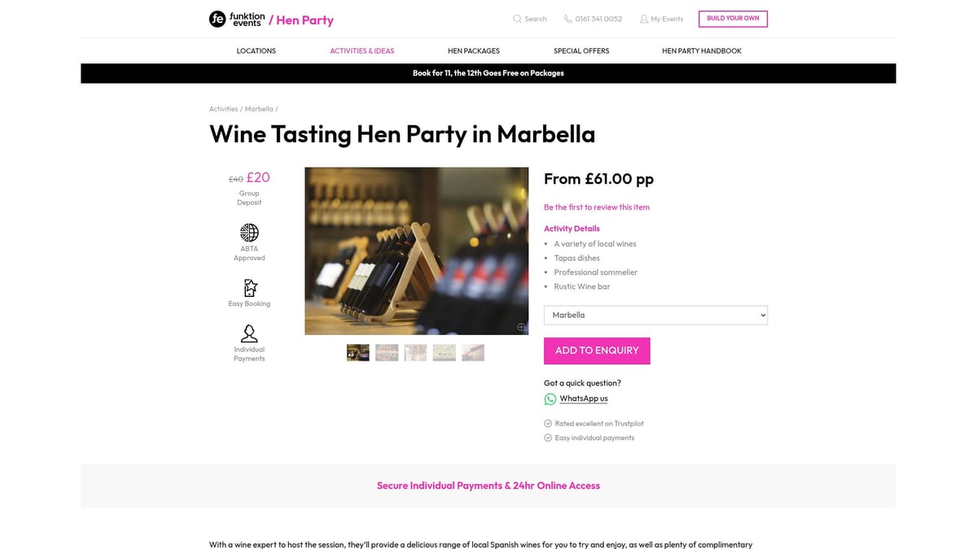Click the funktion events circular logo

click(217, 19)
